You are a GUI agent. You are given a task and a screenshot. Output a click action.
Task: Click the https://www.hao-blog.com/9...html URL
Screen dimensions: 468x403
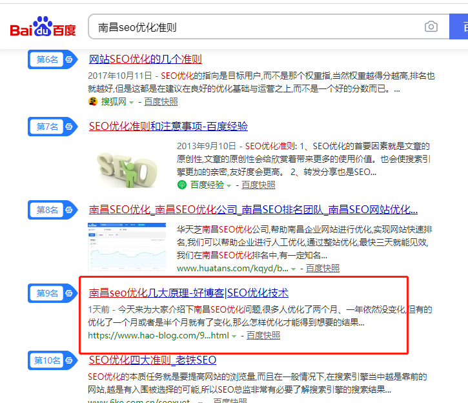159,336
